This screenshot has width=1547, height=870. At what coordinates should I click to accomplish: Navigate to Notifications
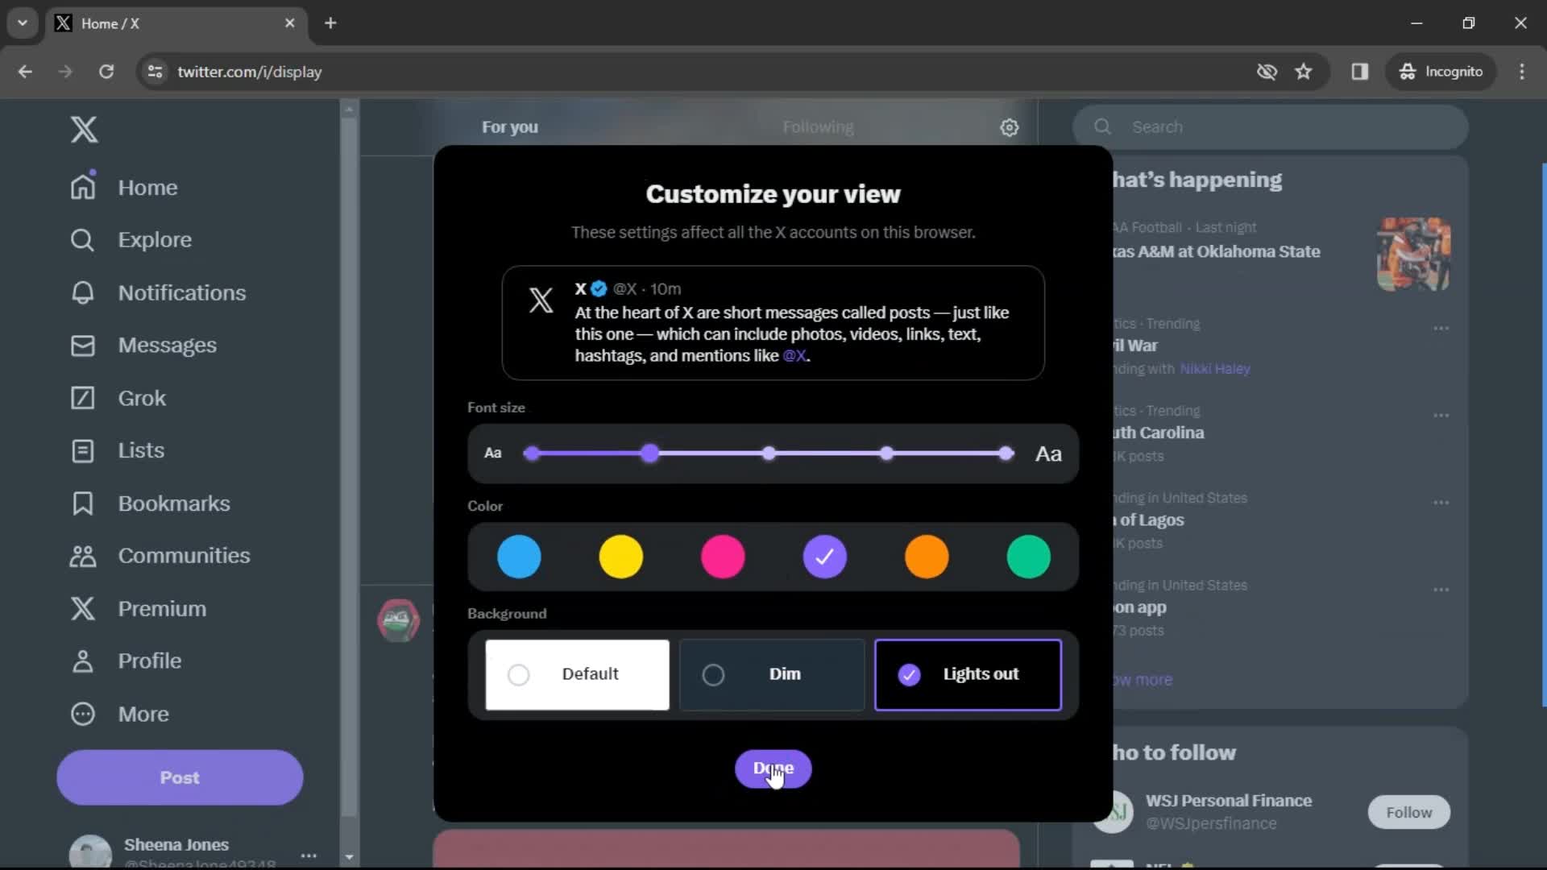click(x=181, y=292)
